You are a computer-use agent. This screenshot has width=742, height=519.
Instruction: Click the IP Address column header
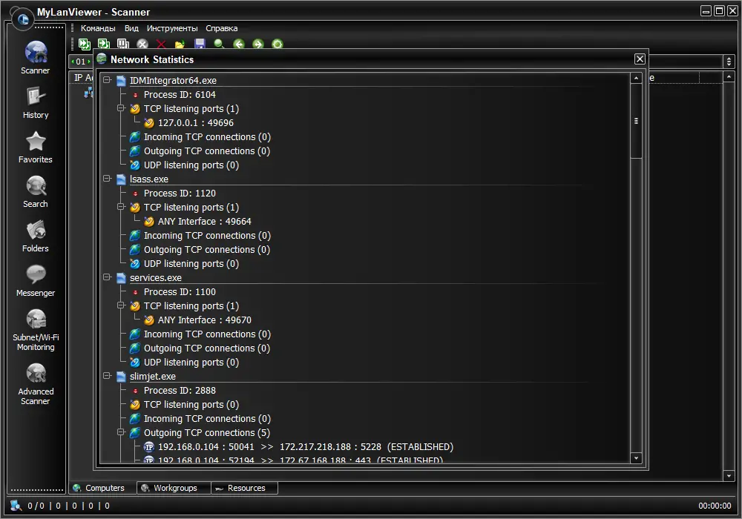[x=83, y=78]
